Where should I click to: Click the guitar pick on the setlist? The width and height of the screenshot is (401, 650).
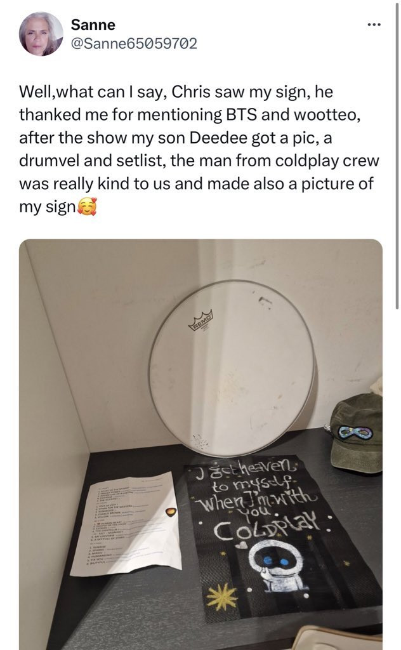click(x=171, y=512)
